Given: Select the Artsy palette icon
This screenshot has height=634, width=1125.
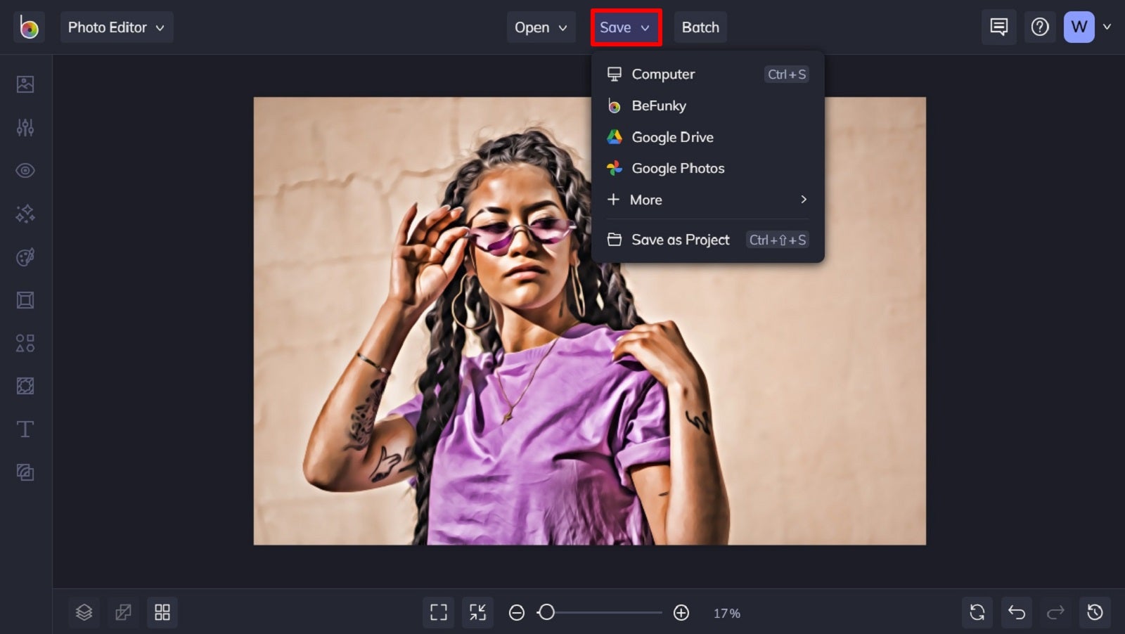Looking at the screenshot, I should coord(25,257).
